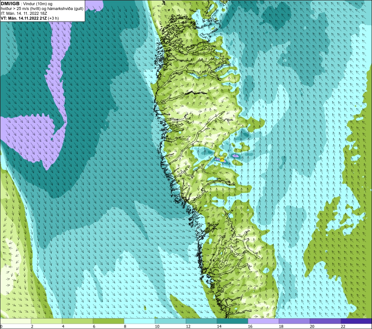Click the legend value 0
Image resolution: width=372 pixels, height=329 pixels.
pyautogui.click(x=1, y=326)
